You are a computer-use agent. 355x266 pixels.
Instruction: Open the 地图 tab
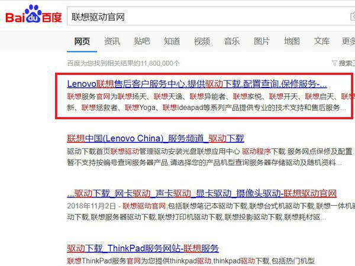point(292,41)
